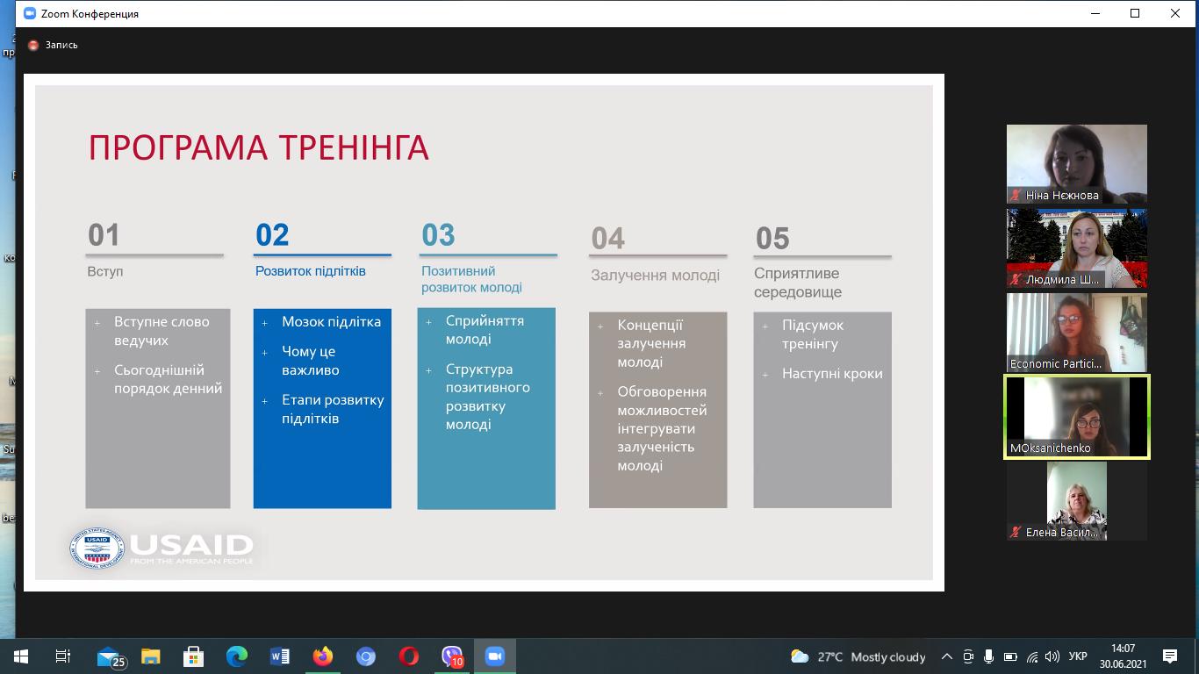Open the Zoom app icon in taskbar

494,656
